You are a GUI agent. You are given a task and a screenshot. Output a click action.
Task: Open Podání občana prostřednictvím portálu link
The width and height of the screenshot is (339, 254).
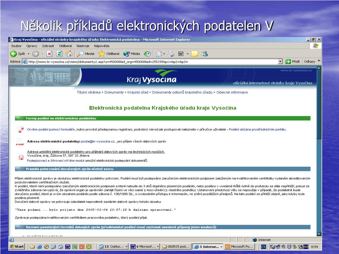tap(258, 129)
